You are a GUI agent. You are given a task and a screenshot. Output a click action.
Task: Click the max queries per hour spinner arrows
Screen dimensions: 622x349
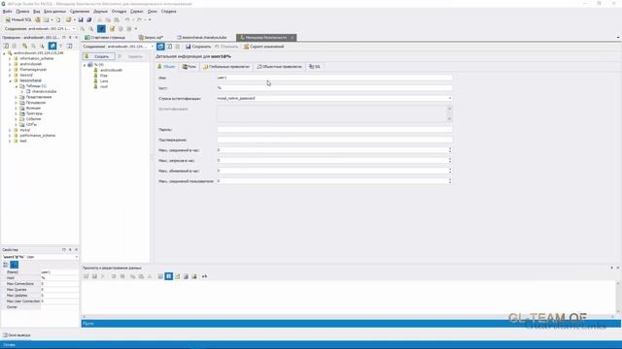tap(450, 161)
